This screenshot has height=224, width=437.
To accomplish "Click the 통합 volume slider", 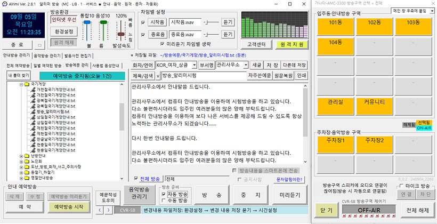I will pos(87,31).
